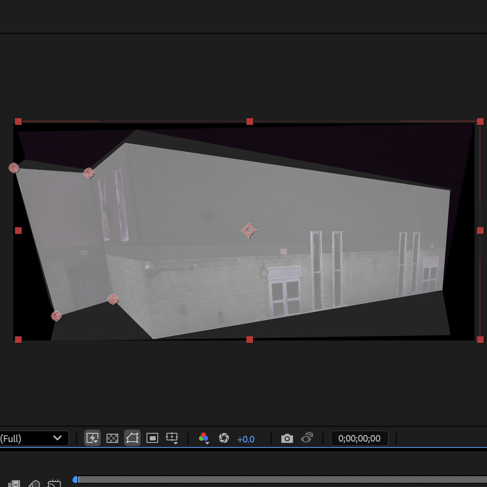Click the timeline zoom slider handle
This screenshot has width=487, height=487.
tap(76, 480)
